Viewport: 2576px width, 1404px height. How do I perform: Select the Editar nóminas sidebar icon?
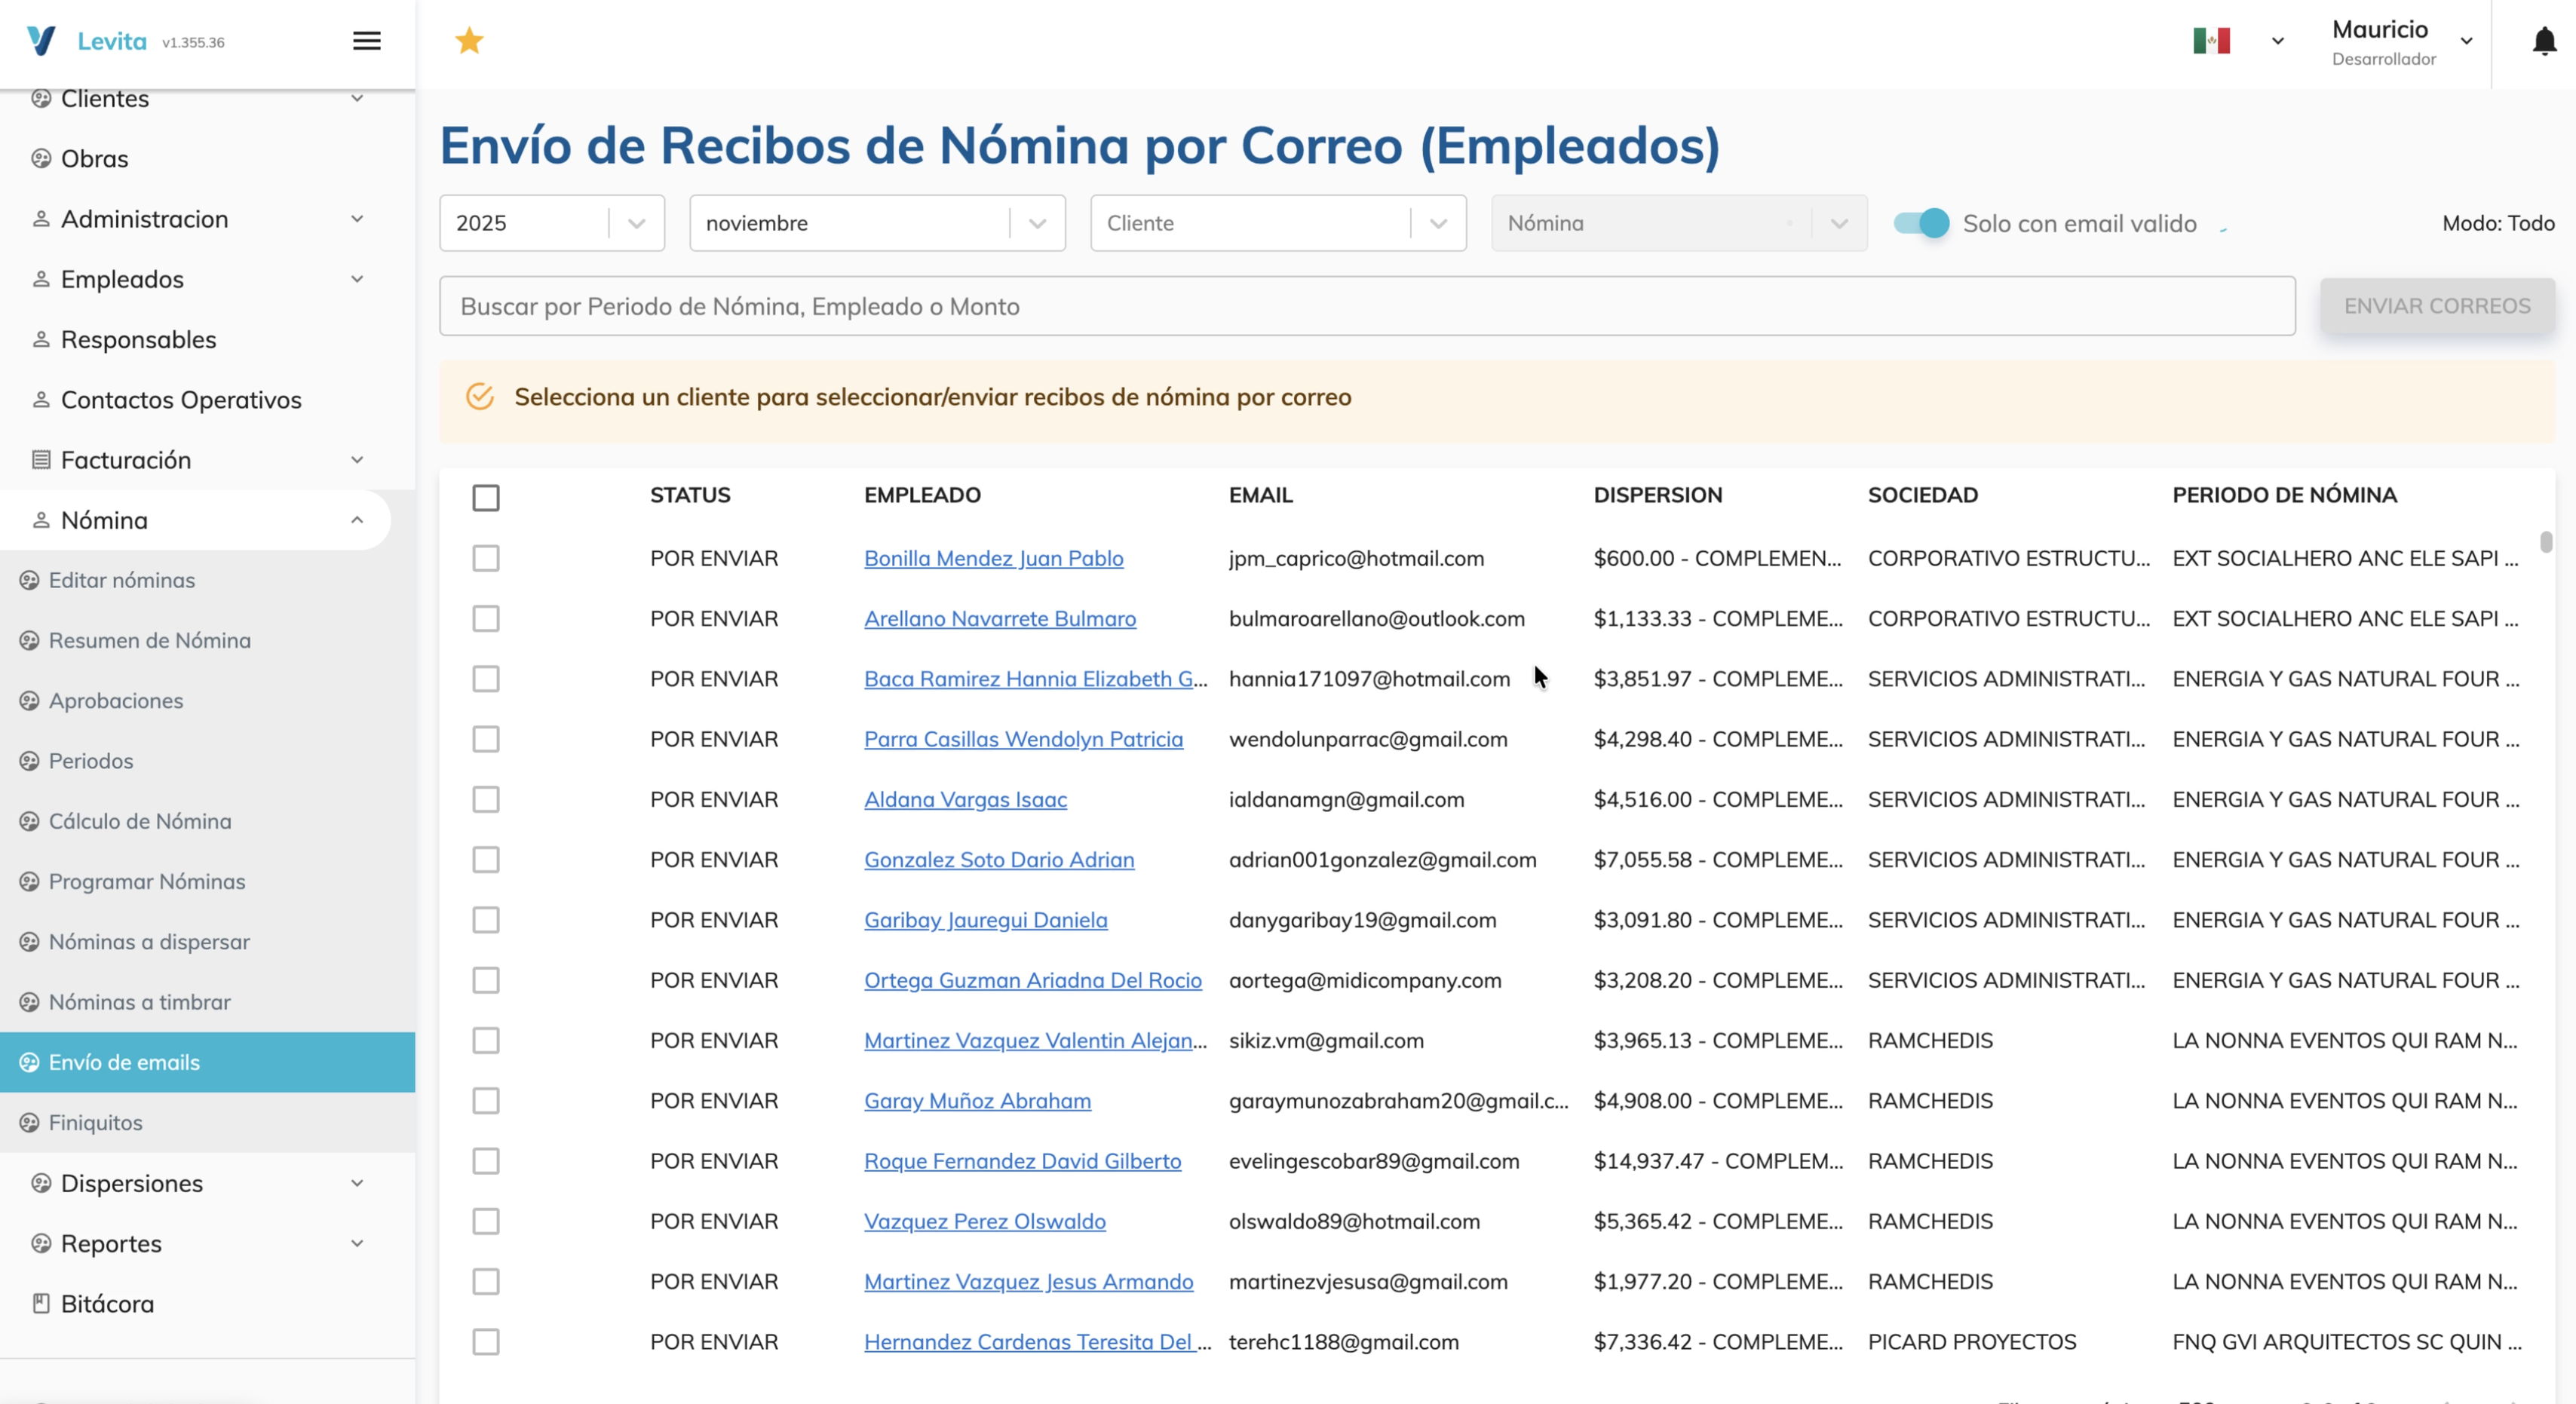pos(29,579)
